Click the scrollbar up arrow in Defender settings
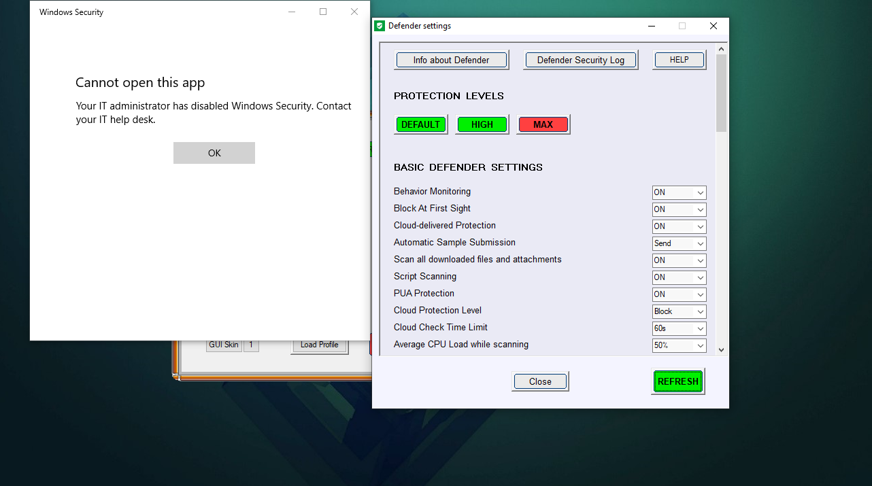 722,50
